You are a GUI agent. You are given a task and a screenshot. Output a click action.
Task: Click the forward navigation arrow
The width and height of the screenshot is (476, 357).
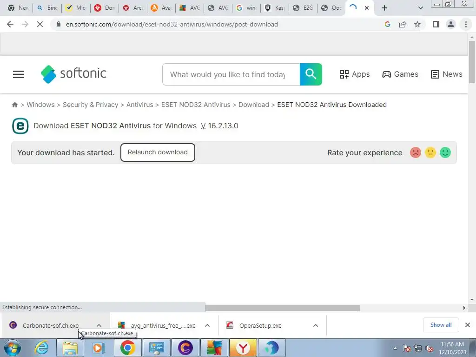25,24
